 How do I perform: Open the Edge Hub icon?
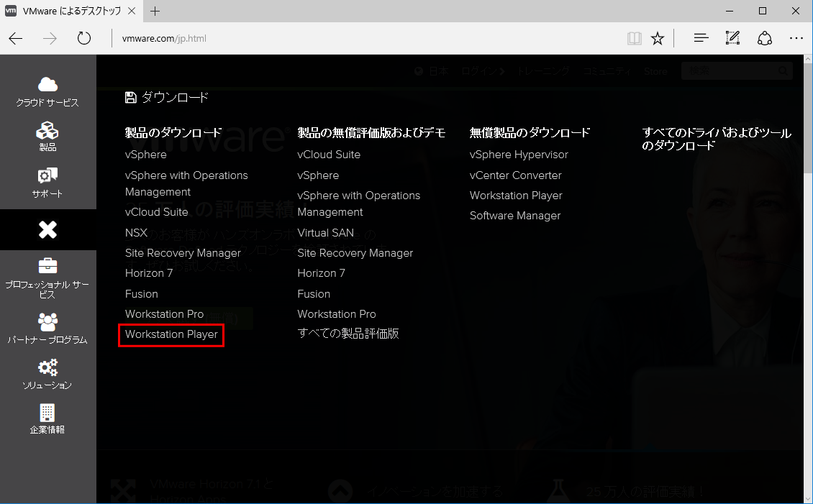(x=701, y=38)
